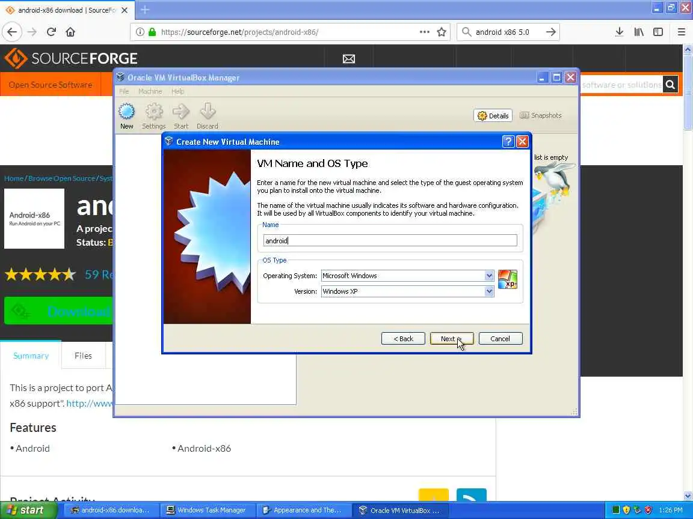This screenshot has height=519, width=693.
Task: Click the Windows XP OS type icon
Action: [x=507, y=279]
